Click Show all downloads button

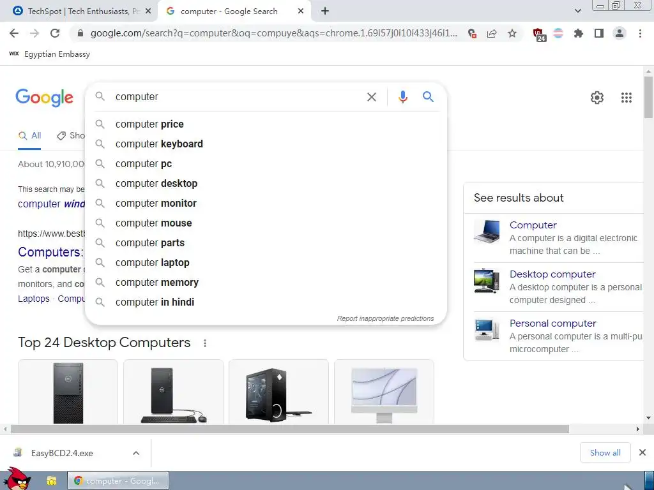(605, 452)
